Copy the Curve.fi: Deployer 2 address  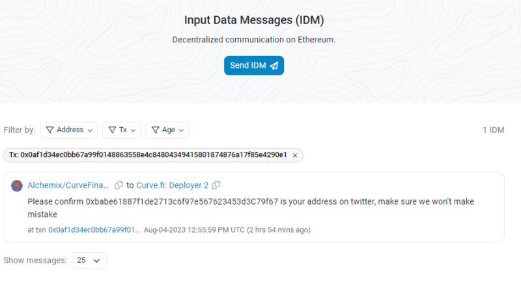tap(216, 185)
